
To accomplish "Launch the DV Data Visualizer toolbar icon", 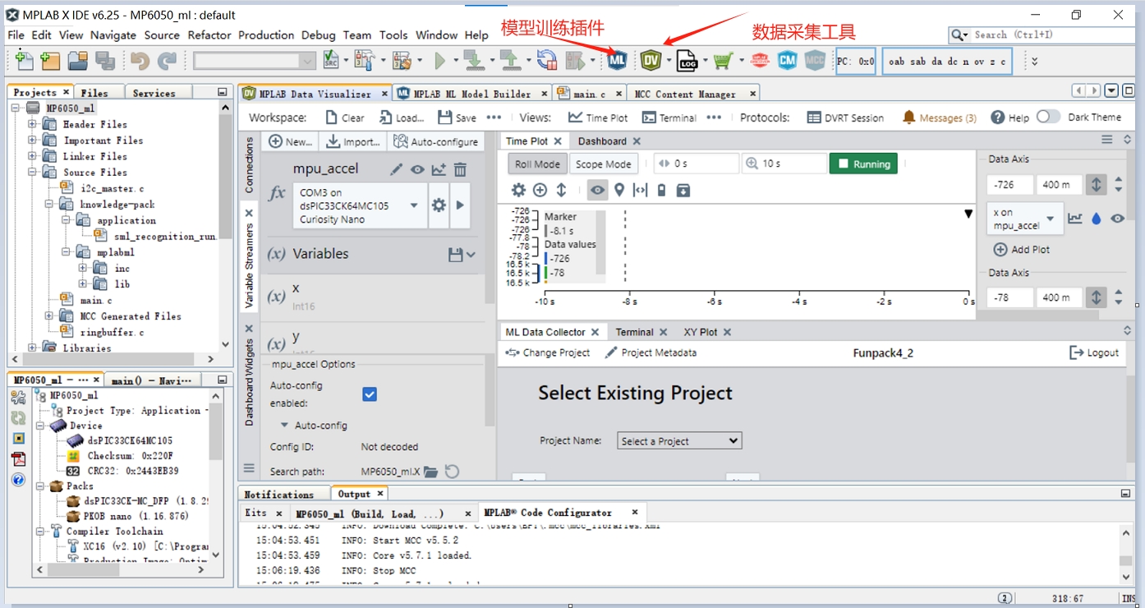I will (x=651, y=61).
